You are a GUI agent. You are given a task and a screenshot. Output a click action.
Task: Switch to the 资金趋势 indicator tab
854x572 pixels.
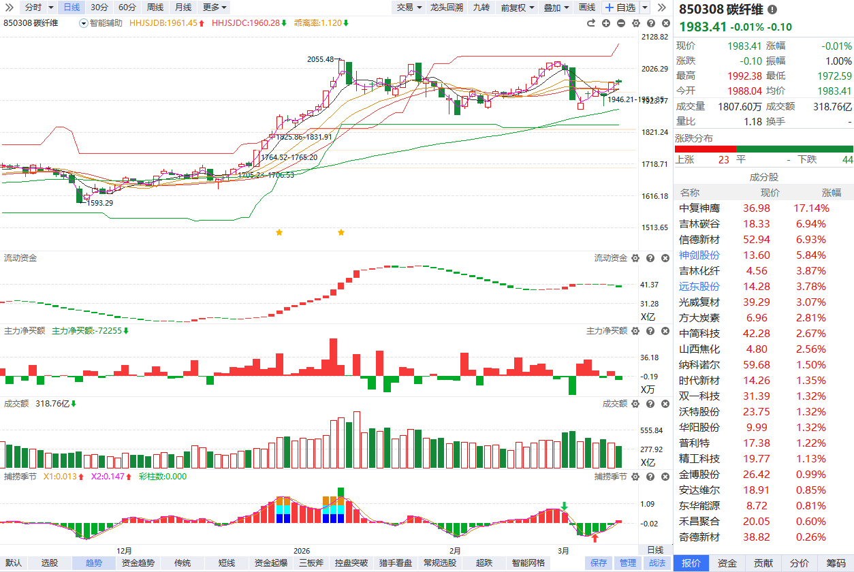pos(138,563)
